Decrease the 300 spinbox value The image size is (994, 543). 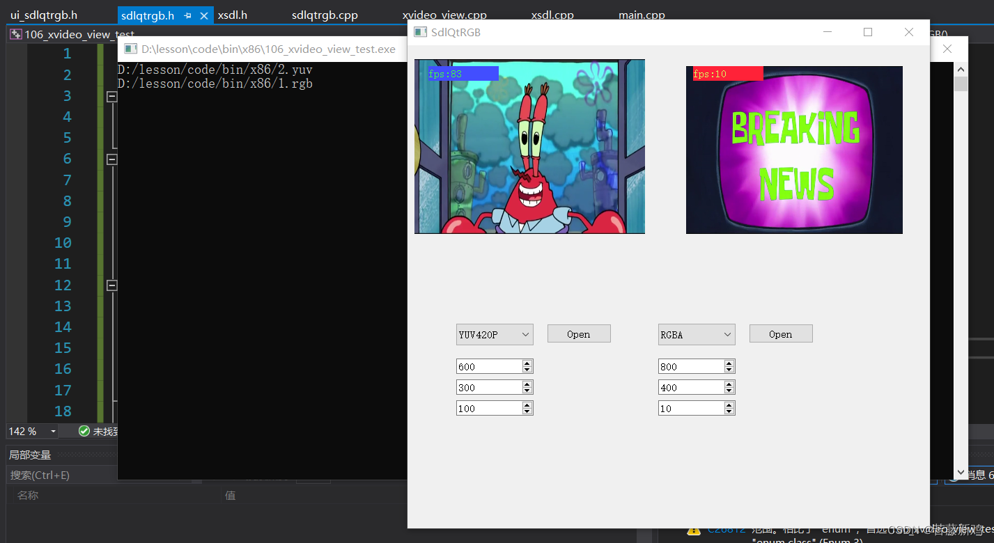pyautogui.click(x=527, y=391)
